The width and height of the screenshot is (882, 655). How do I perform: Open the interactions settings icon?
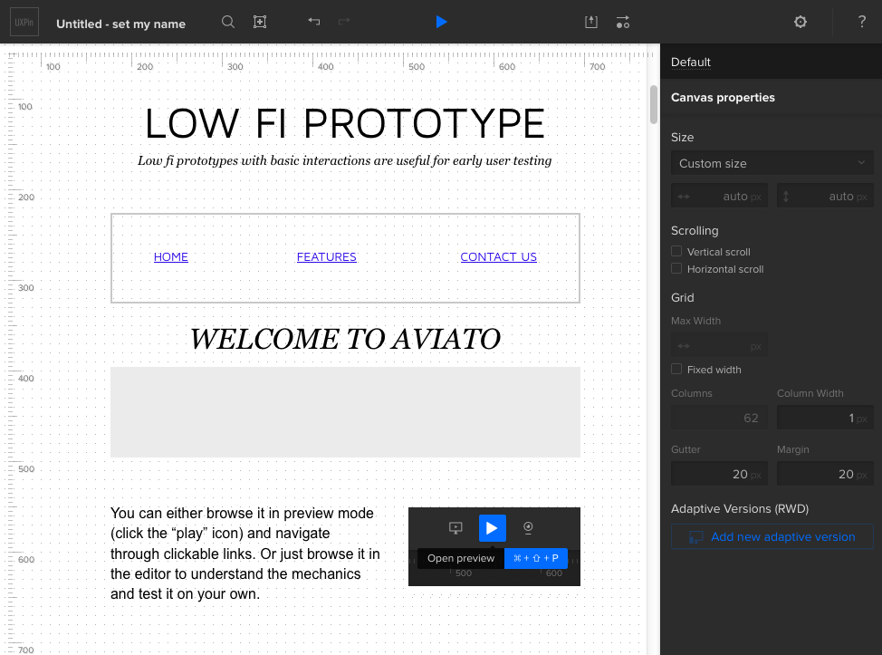[x=623, y=22]
